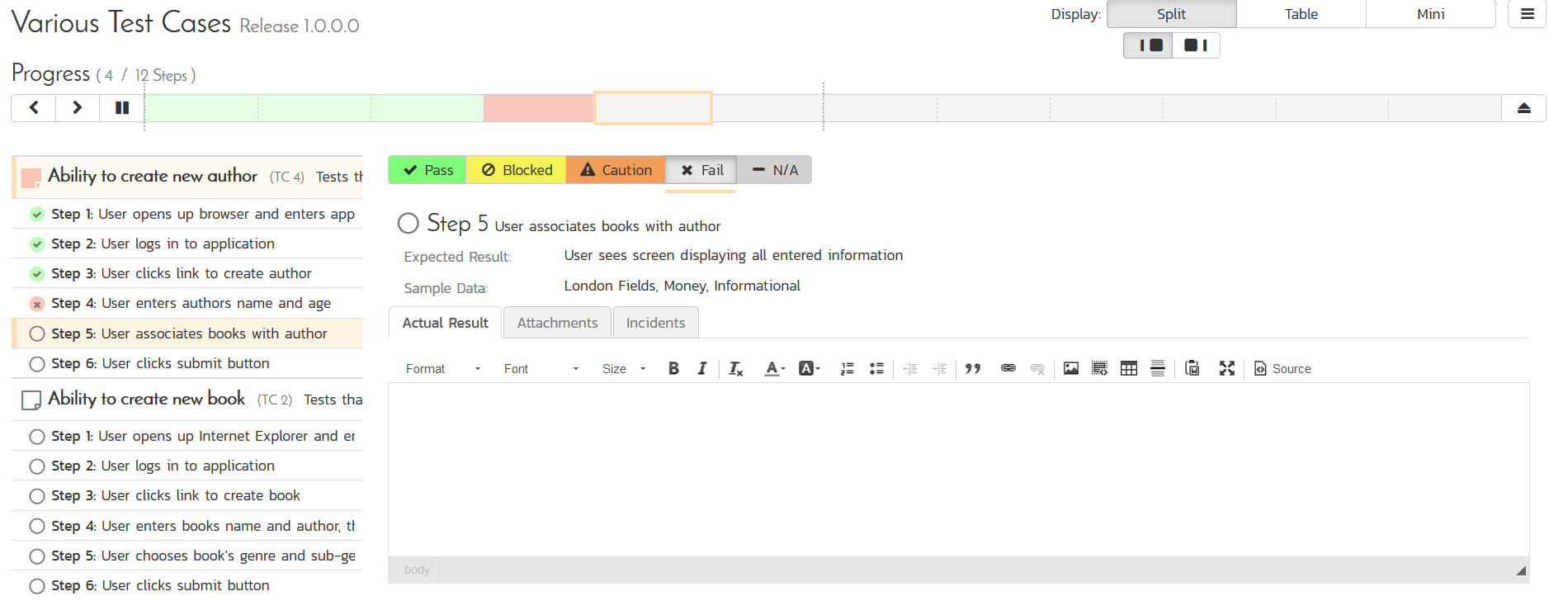Insert a numbered list
Image resolution: width=1549 pixels, height=615 pixels.
coord(847,369)
